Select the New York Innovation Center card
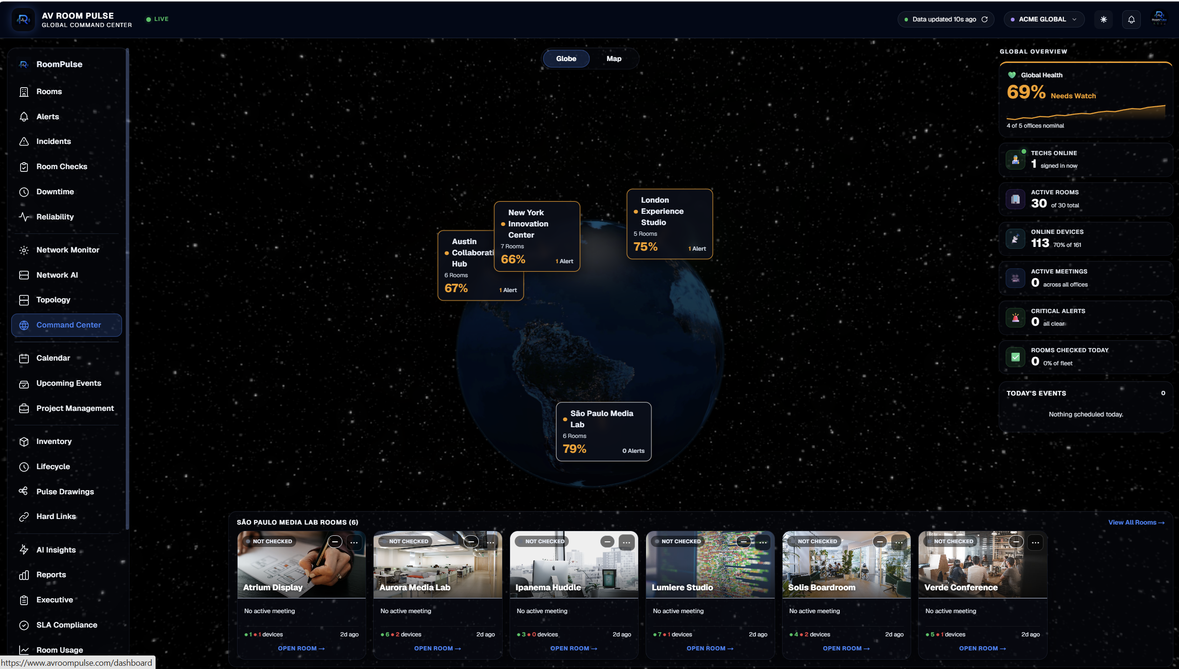Screen dimensions: 1179x669 point(537,236)
